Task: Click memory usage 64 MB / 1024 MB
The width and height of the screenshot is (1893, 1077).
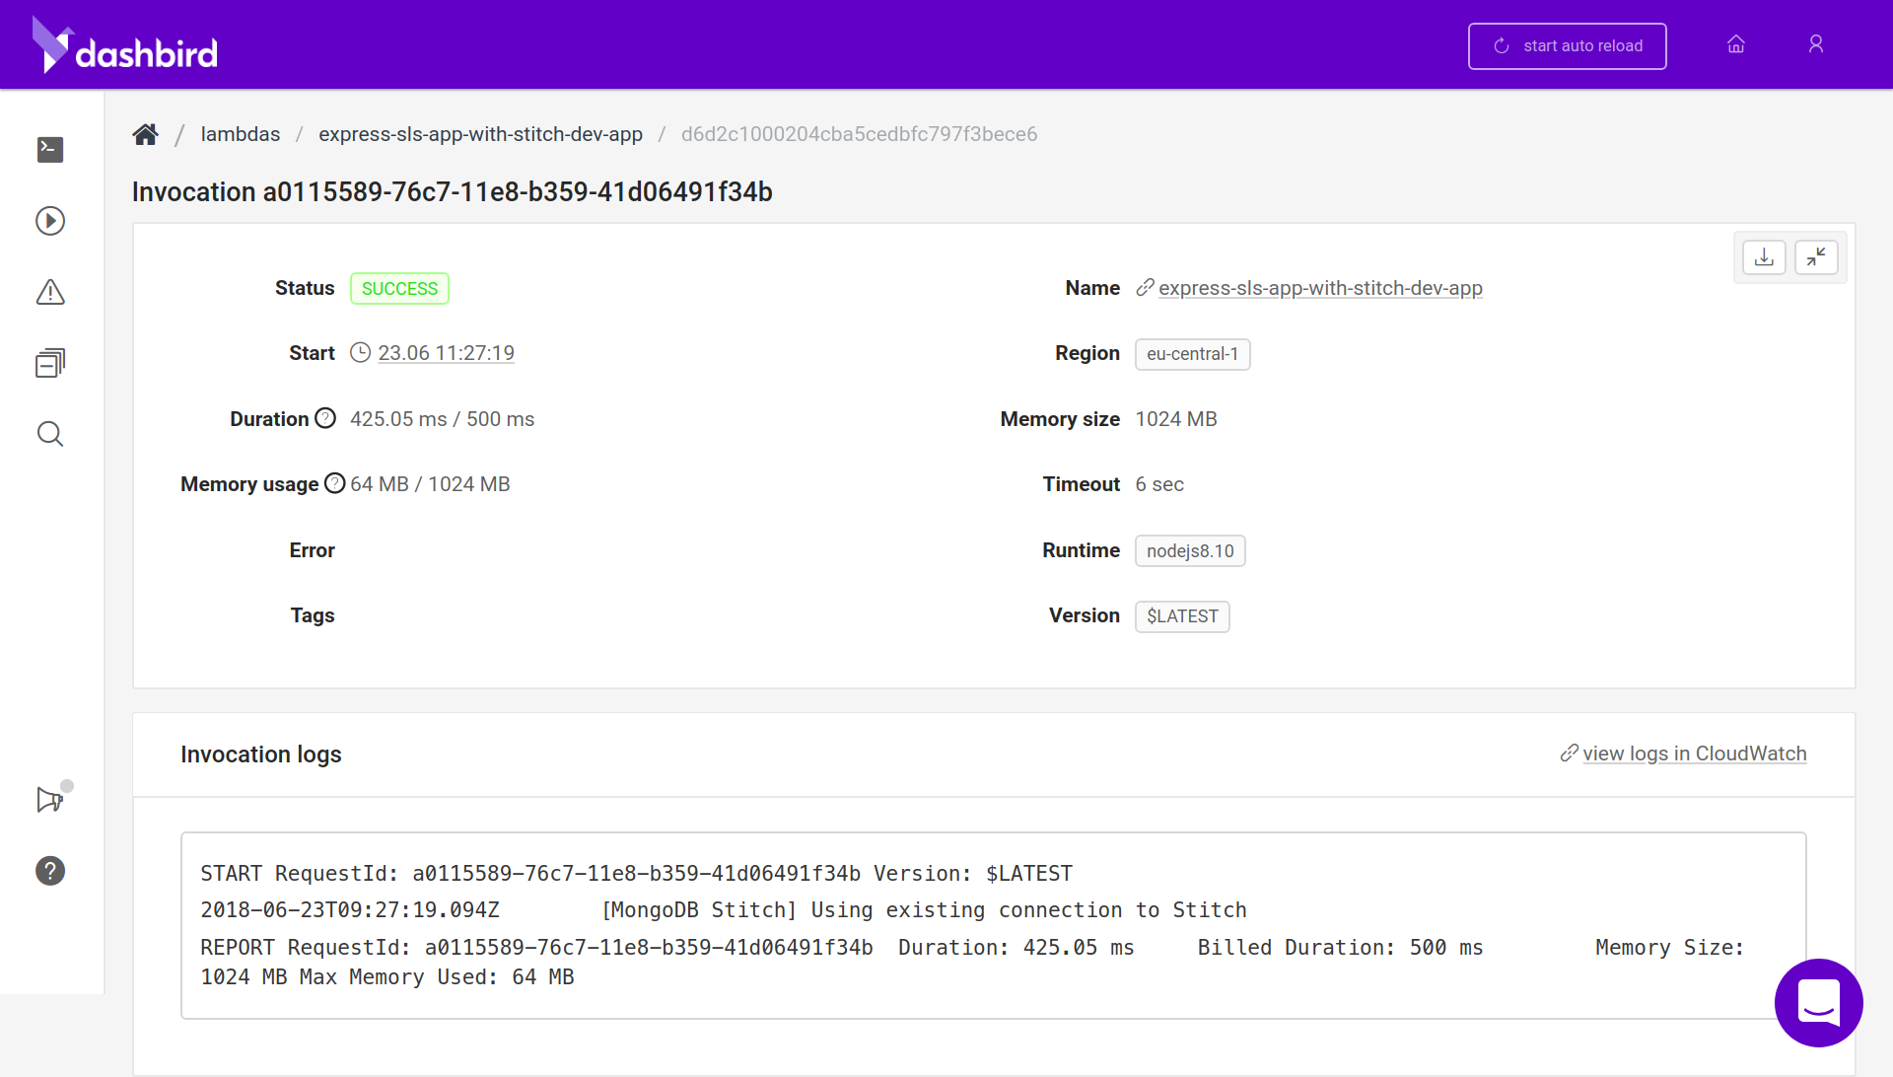Action: click(x=430, y=484)
